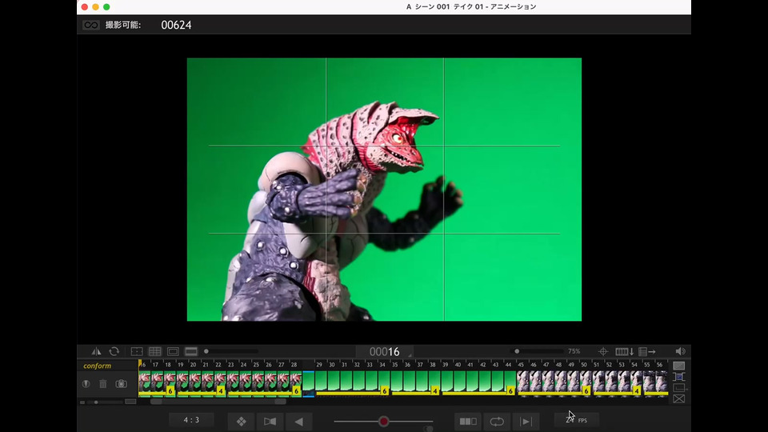
Task: Click the yellow hold marker 4 under frame 22
Action: [x=221, y=391]
